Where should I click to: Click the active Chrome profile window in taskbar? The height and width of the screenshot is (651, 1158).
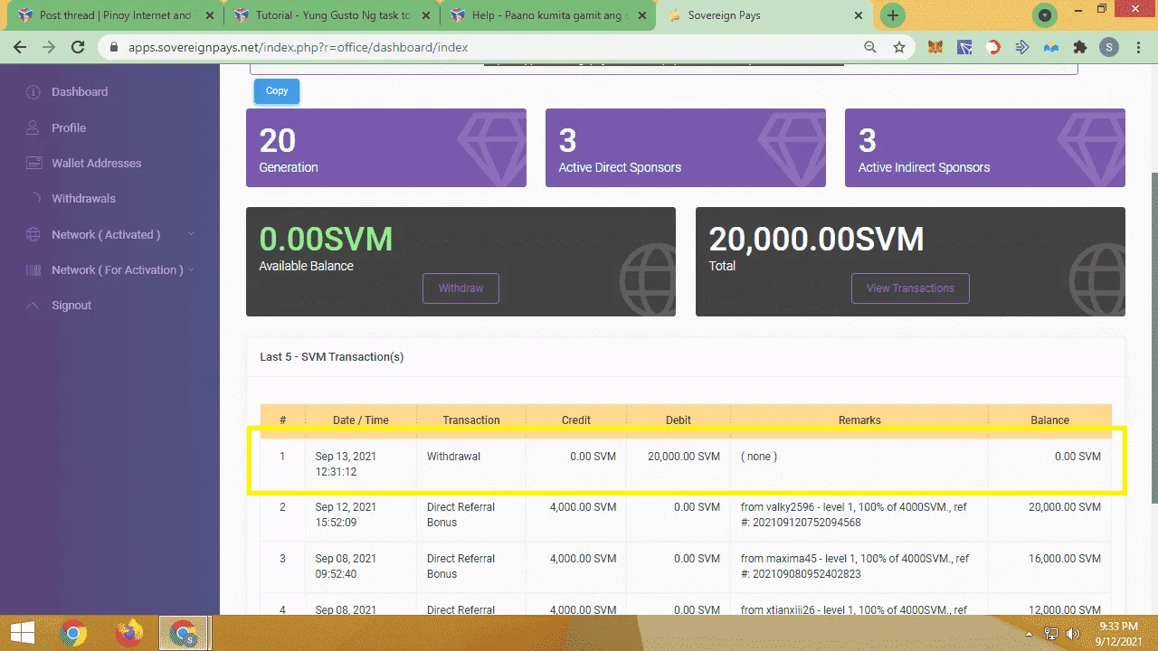coord(185,633)
